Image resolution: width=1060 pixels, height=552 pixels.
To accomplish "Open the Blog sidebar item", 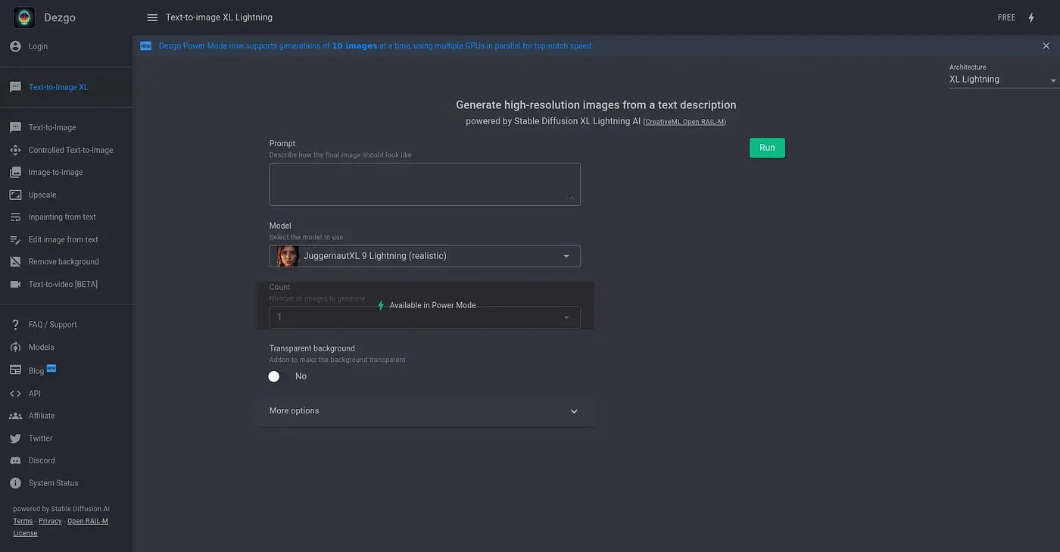I will pos(66,370).
